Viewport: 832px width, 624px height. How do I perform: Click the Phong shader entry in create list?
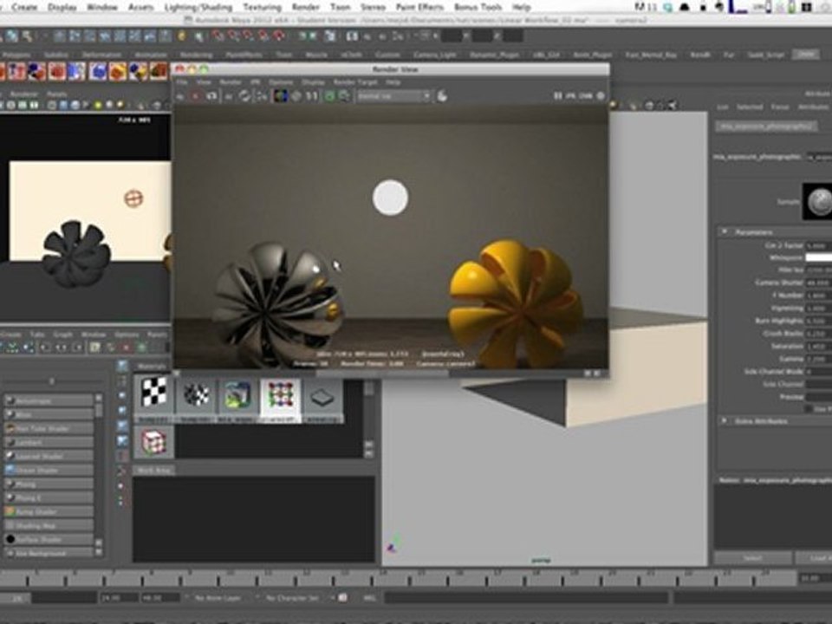(x=49, y=484)
